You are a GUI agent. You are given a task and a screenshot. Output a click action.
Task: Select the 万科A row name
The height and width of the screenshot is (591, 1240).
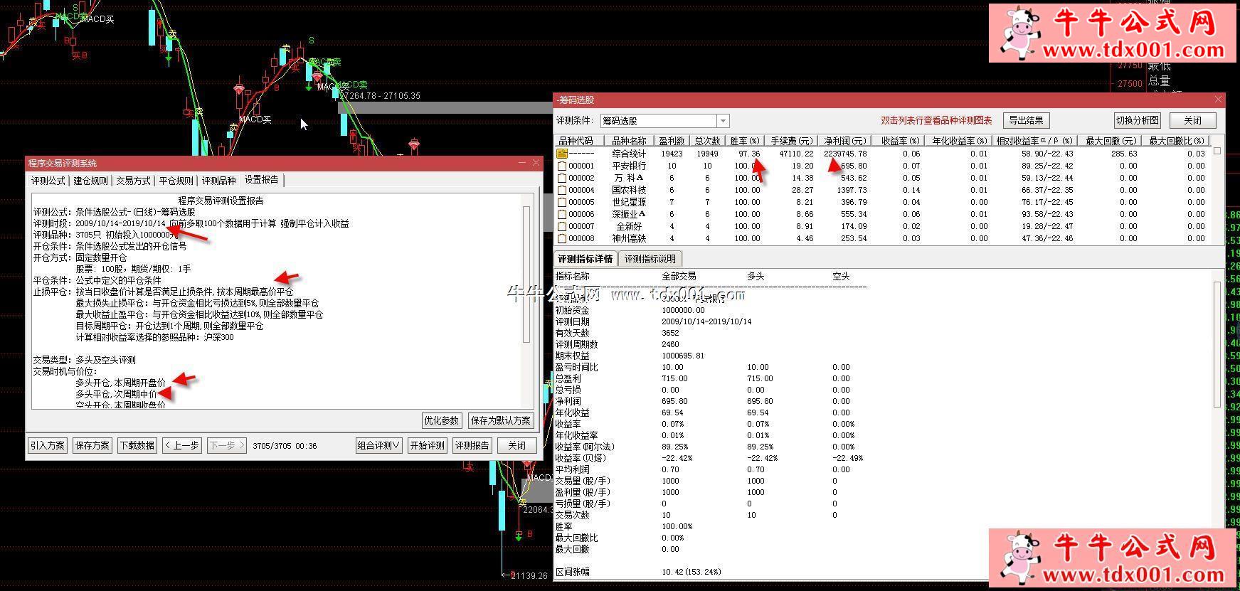click(629, 178)
